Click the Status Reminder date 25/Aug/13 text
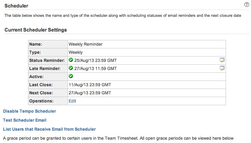 [96, 60]
